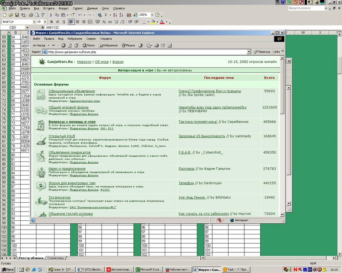The image size is (342, 273).
Task: Open the Назад history dropdown arrow
Action: [x=48, y=45]
